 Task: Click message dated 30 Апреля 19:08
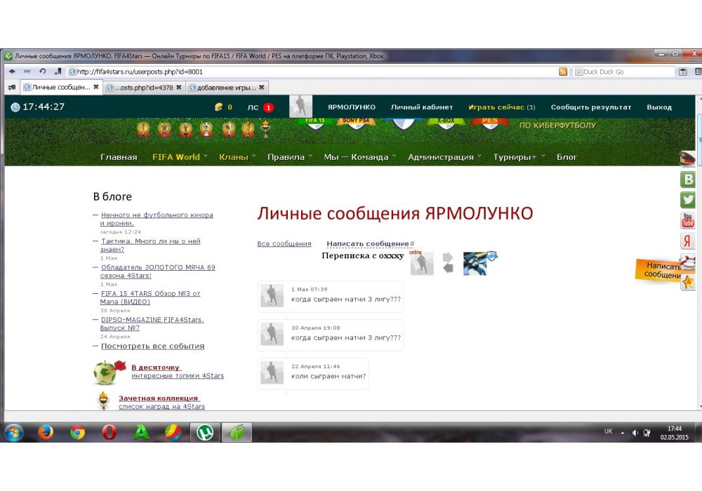pyautogui.click(x=331, y=335)
